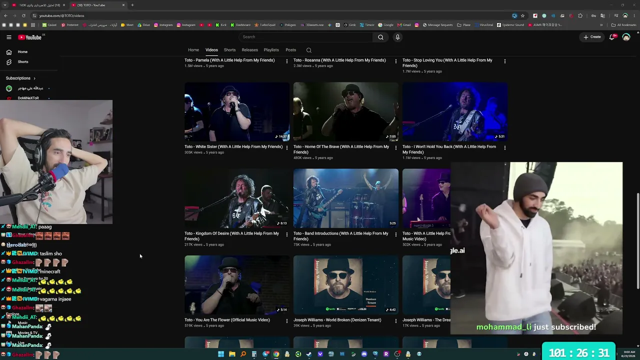Viewport: 640px width, 360px height.
Task: Open more options for Toto - Rosanna video
Action: point(395,61)
